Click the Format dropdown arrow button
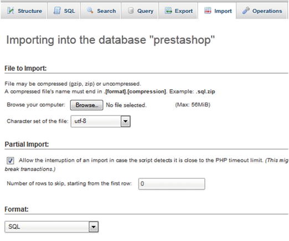This screenshot has width=289, height=241. (94, 227)
